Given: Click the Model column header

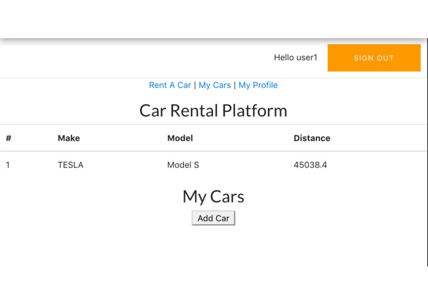Looking at the screenshot, I should pyautogui.click(x=180, y=138).
